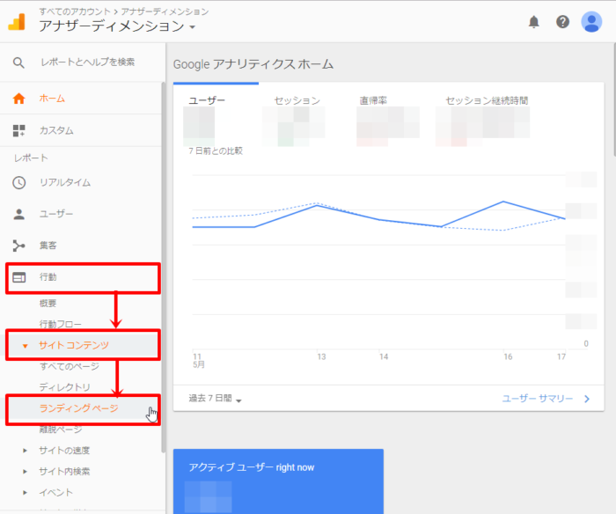This screenshot has height=514, width=616.
Task: Click the すべてのアカウント breadcrumb
Action: coord(75,11)
